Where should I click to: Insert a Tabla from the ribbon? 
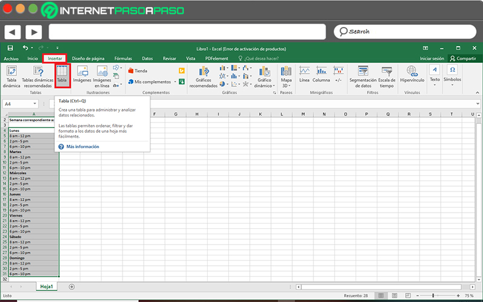62,74
